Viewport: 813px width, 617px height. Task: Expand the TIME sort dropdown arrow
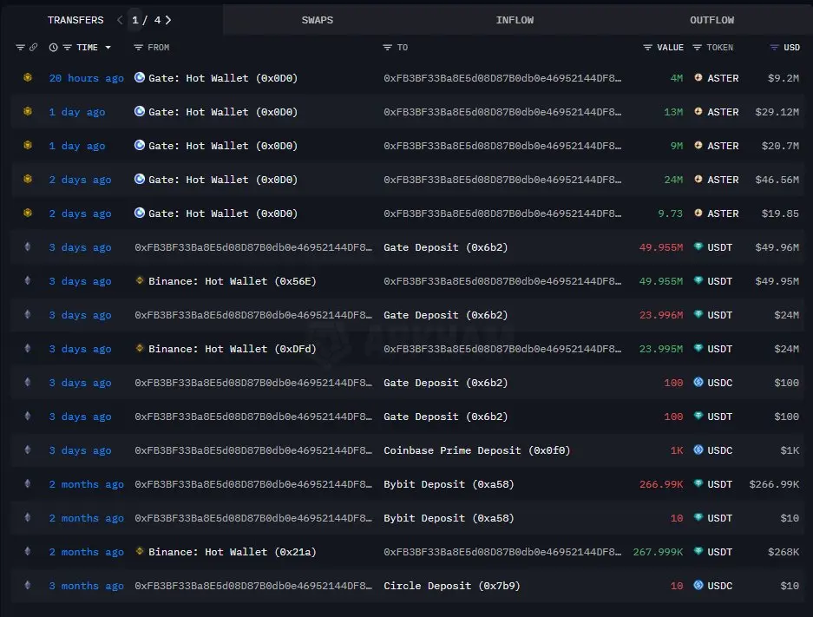click(x=108, y=47)
